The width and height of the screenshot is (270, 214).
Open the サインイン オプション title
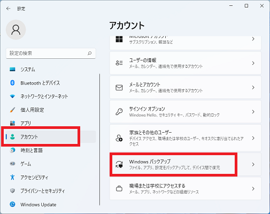147,109
